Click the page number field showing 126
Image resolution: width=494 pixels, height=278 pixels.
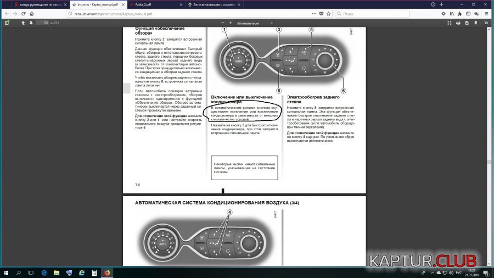43,23
